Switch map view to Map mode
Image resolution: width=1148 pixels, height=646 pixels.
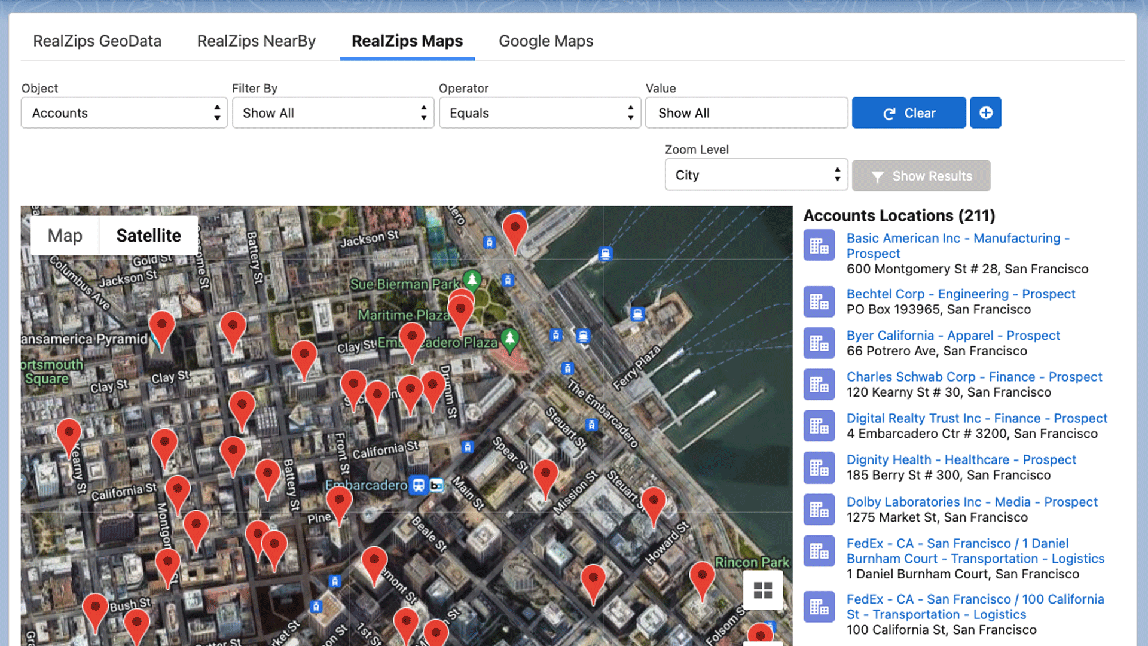click(65, 236)
